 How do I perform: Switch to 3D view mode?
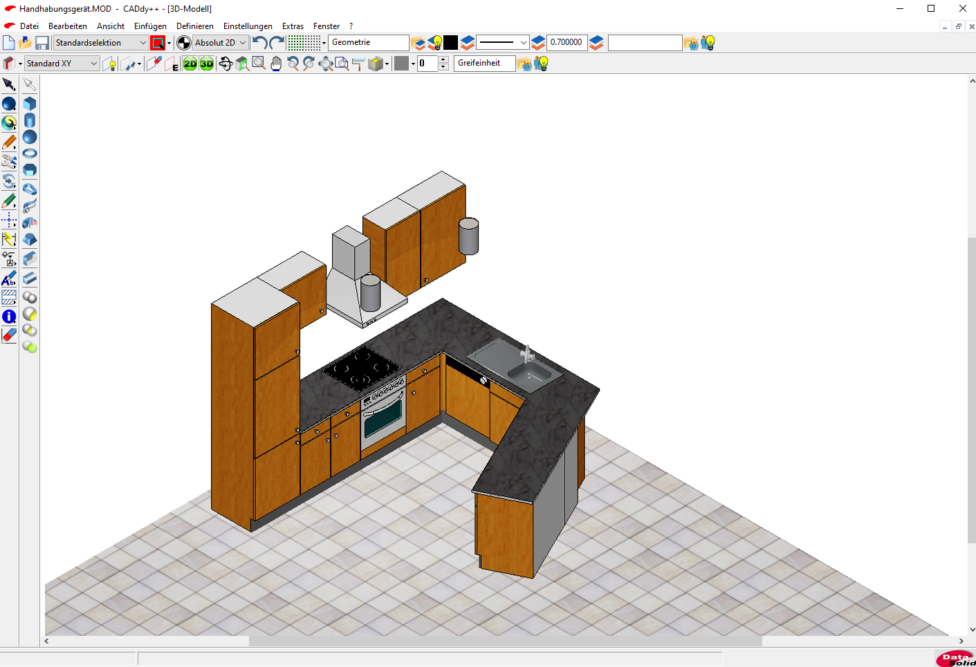(x=207, y=64)
